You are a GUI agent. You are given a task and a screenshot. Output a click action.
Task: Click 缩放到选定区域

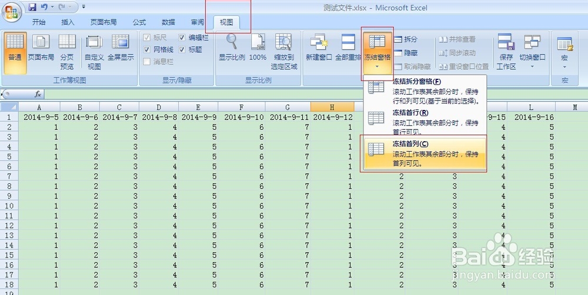click(284, 53)
